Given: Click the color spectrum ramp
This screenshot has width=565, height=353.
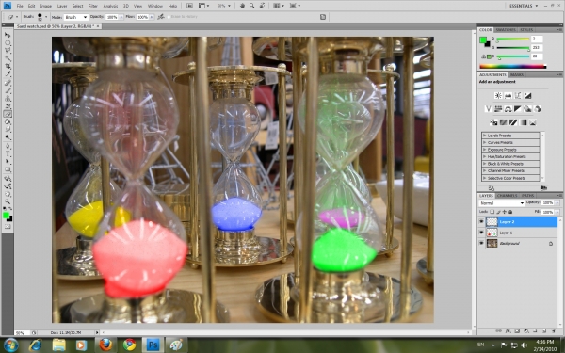Looking at the screenshot, I should (x=513, y=66).
